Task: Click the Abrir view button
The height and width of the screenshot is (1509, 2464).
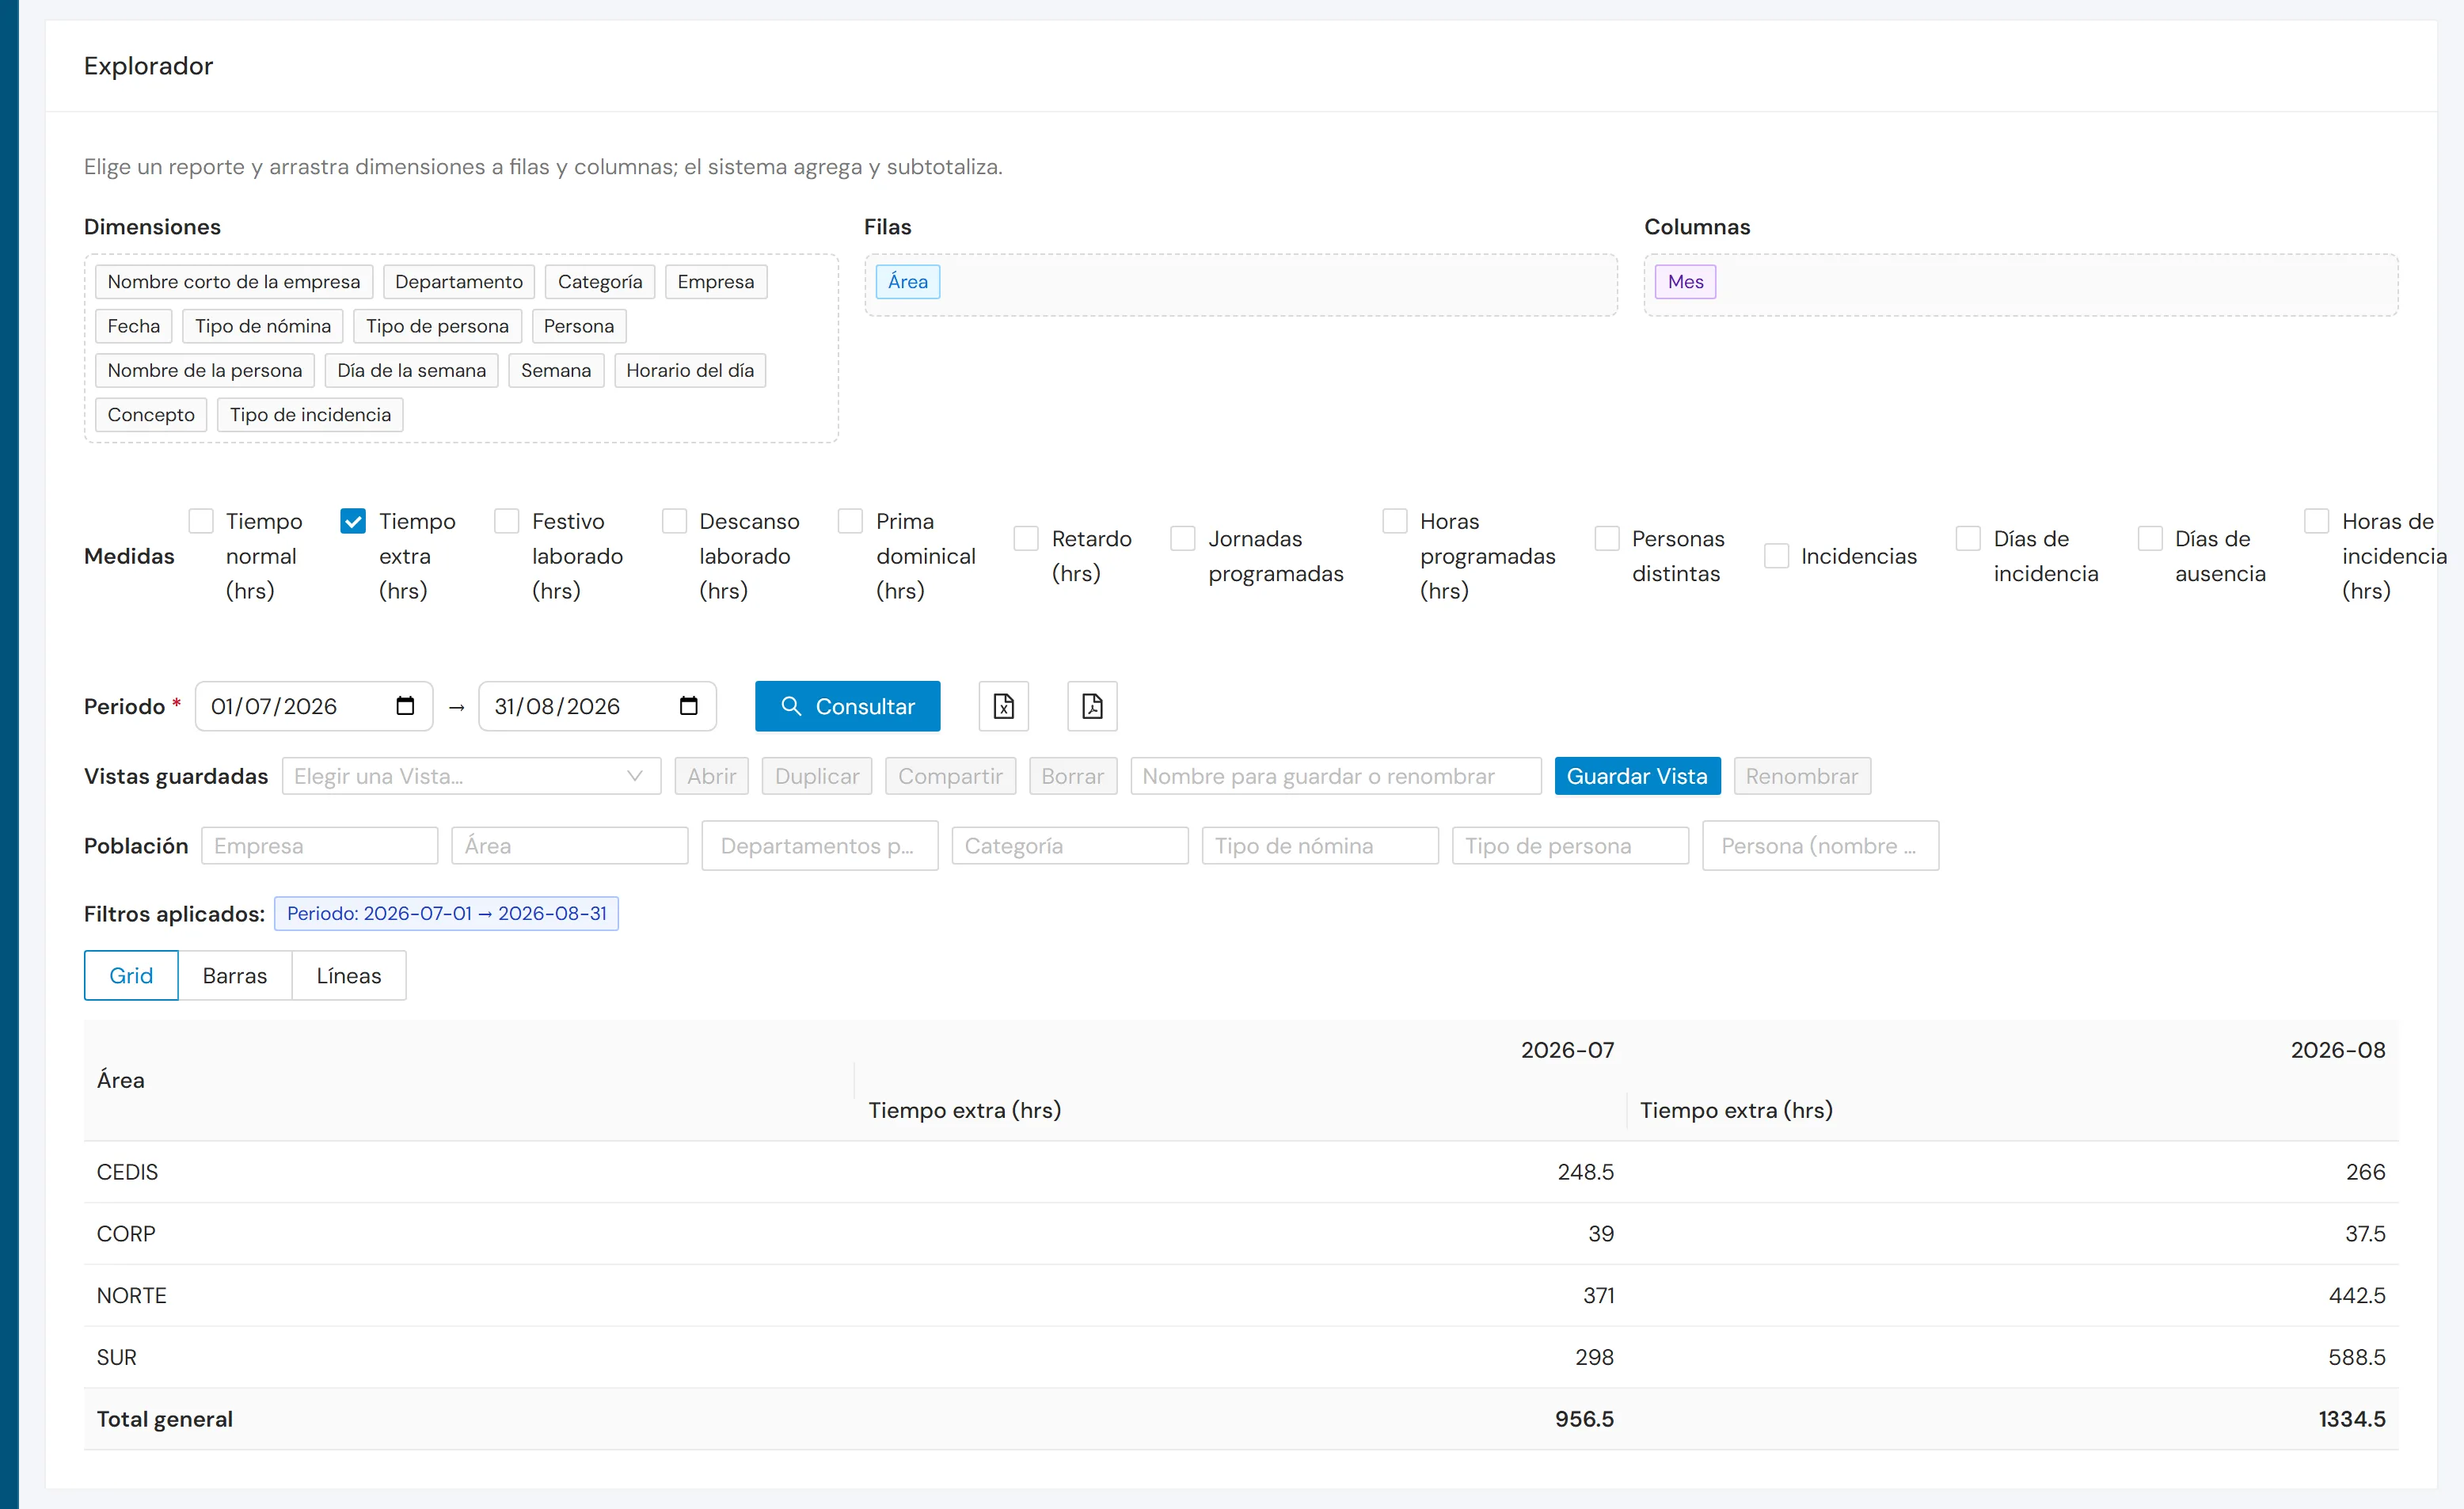Action: (x=711, y=776)
